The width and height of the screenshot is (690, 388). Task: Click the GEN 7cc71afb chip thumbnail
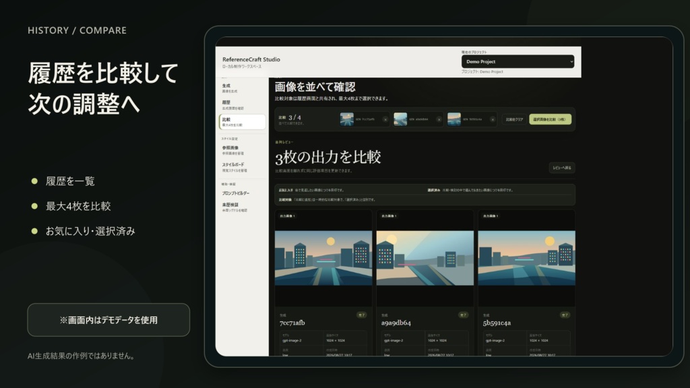point(347,119)
